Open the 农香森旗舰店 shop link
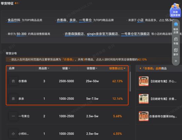This screenshot has width=182, height=140. tap(74, 34)
